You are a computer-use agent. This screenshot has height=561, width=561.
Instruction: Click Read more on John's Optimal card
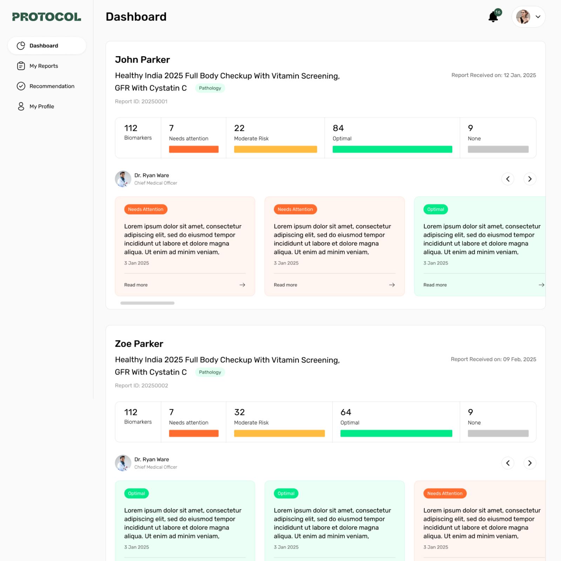(x=435, y=285)
